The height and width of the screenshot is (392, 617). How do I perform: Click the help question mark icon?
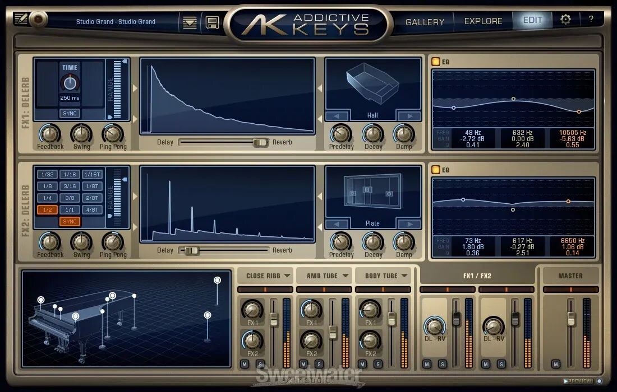coord(591,20)
